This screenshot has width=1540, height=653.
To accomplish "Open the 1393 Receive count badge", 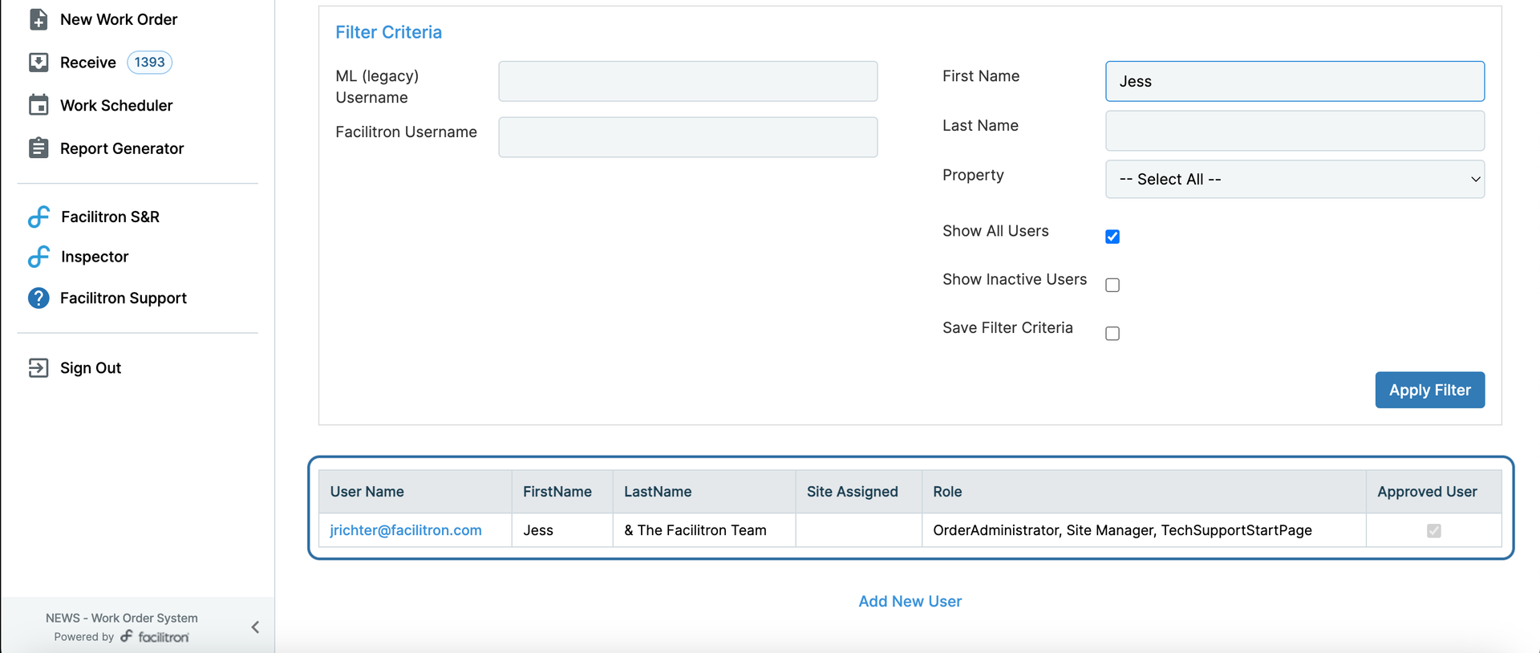I will pyautogui.click(x=149, y=63).
